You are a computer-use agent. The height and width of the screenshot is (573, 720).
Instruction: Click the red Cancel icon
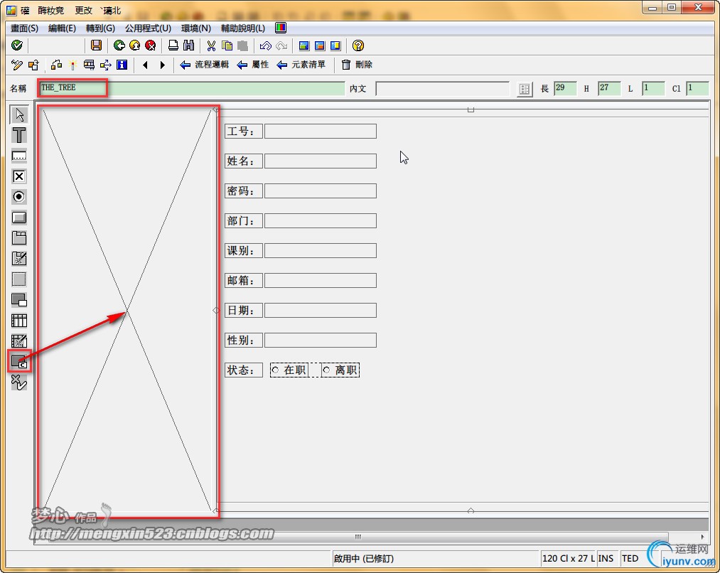coord(150,45)
